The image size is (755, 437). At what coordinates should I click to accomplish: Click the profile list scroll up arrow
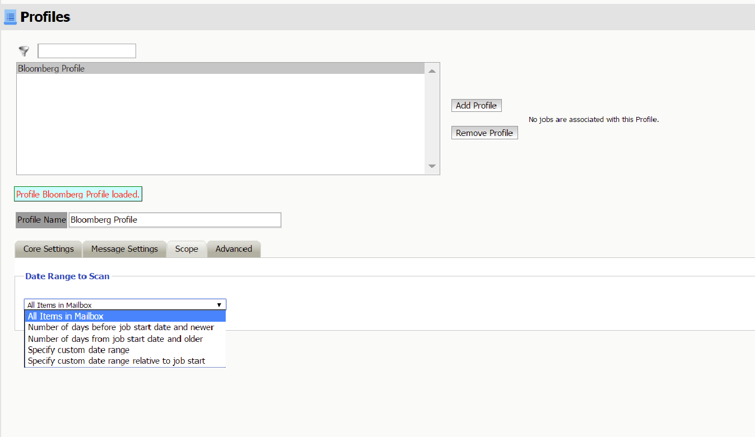pyautogui.click(x=432, y=71)
